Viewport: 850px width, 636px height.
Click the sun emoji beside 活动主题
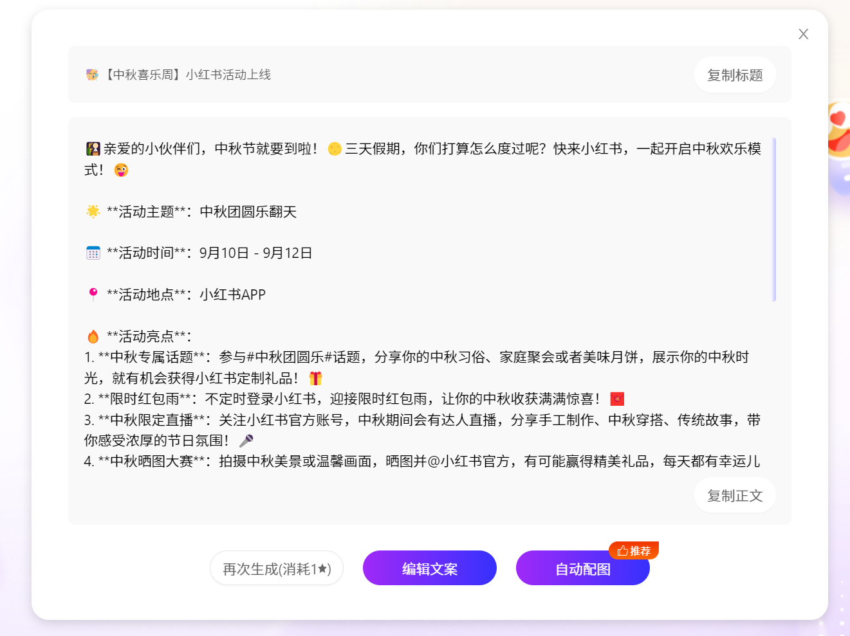(93, 212)
